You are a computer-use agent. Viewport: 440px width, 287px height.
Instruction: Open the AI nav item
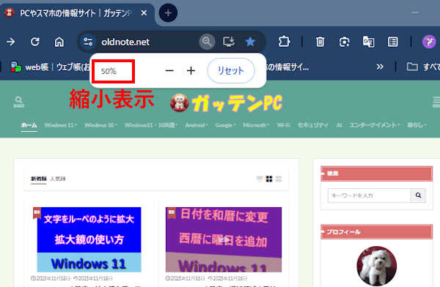pyautogui.click(x=339, y=125)
